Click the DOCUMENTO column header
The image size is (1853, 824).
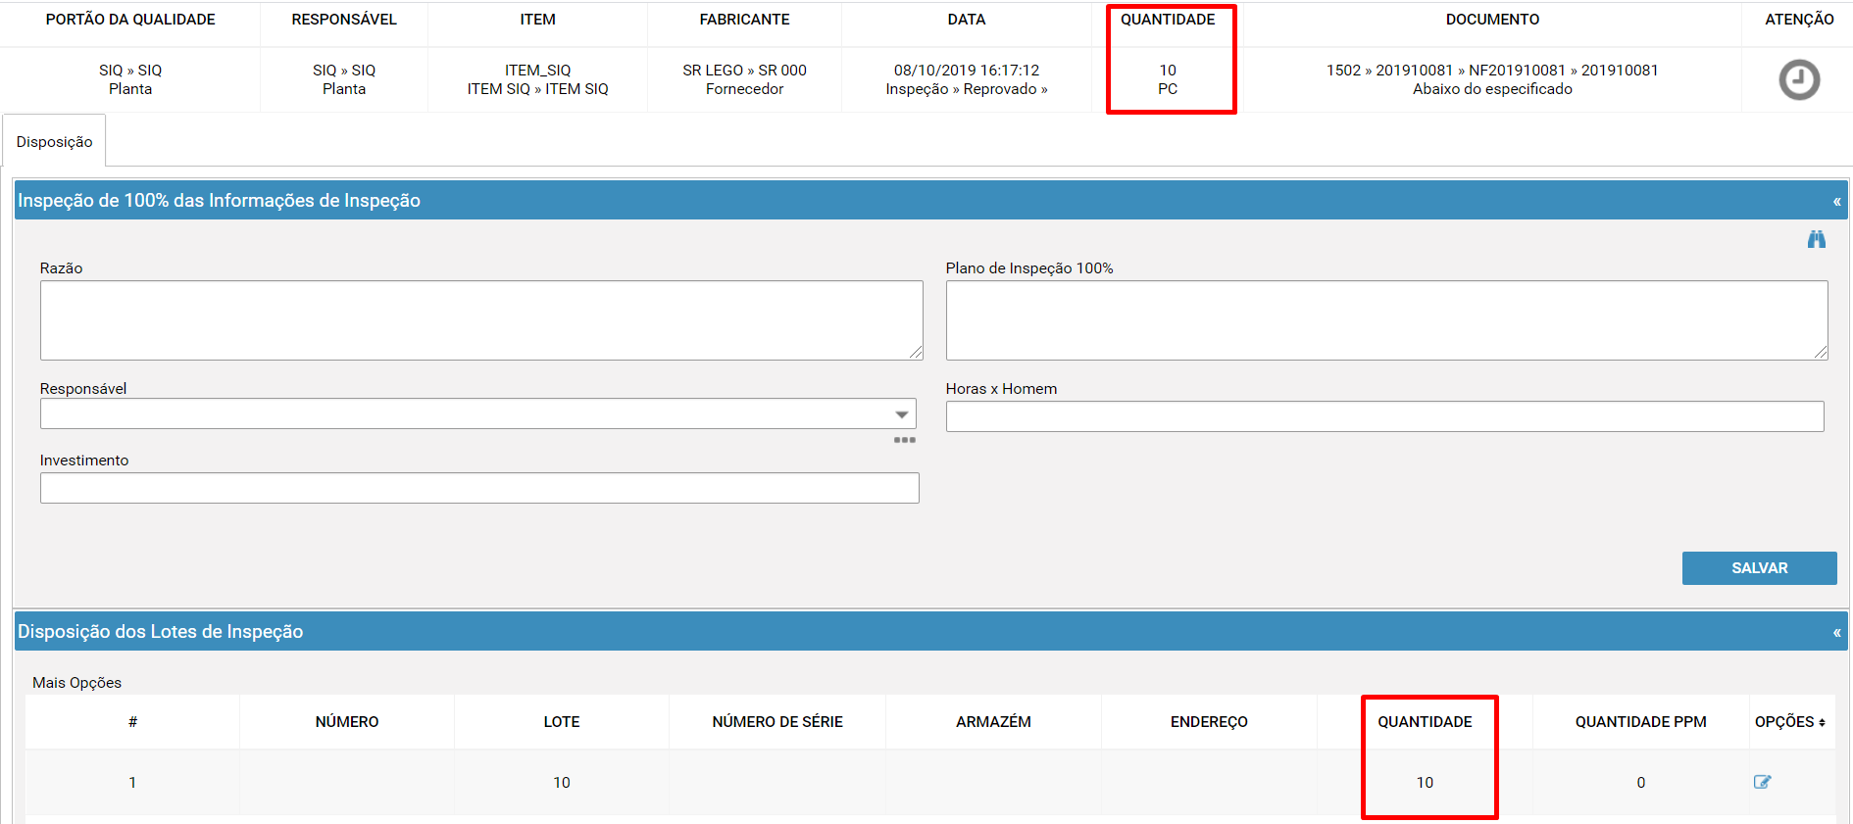(x=1492, y=20)
